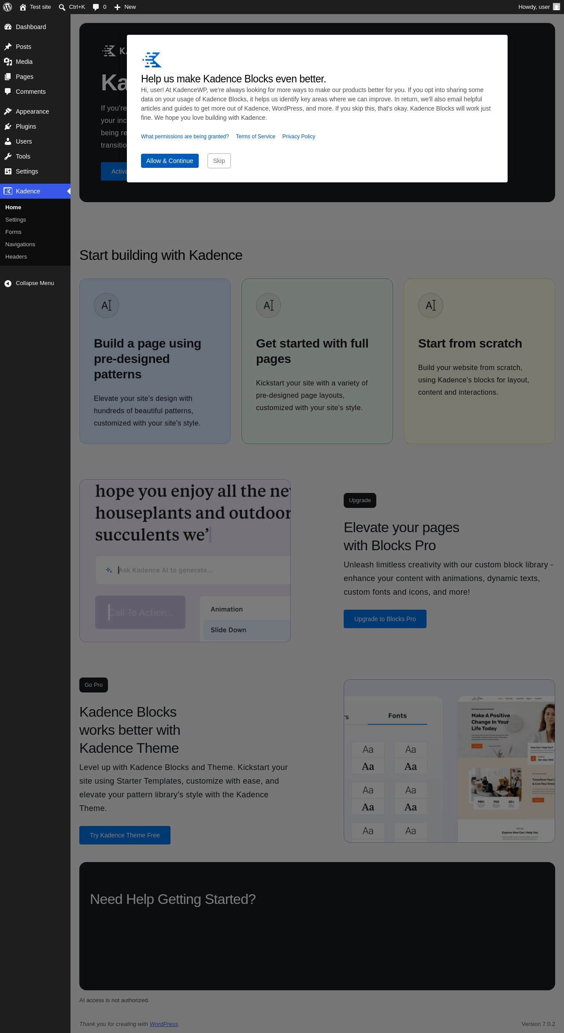Click Try Kadence Theme Free button
The height and width of the screenshot is (1033, 564).
125,835
